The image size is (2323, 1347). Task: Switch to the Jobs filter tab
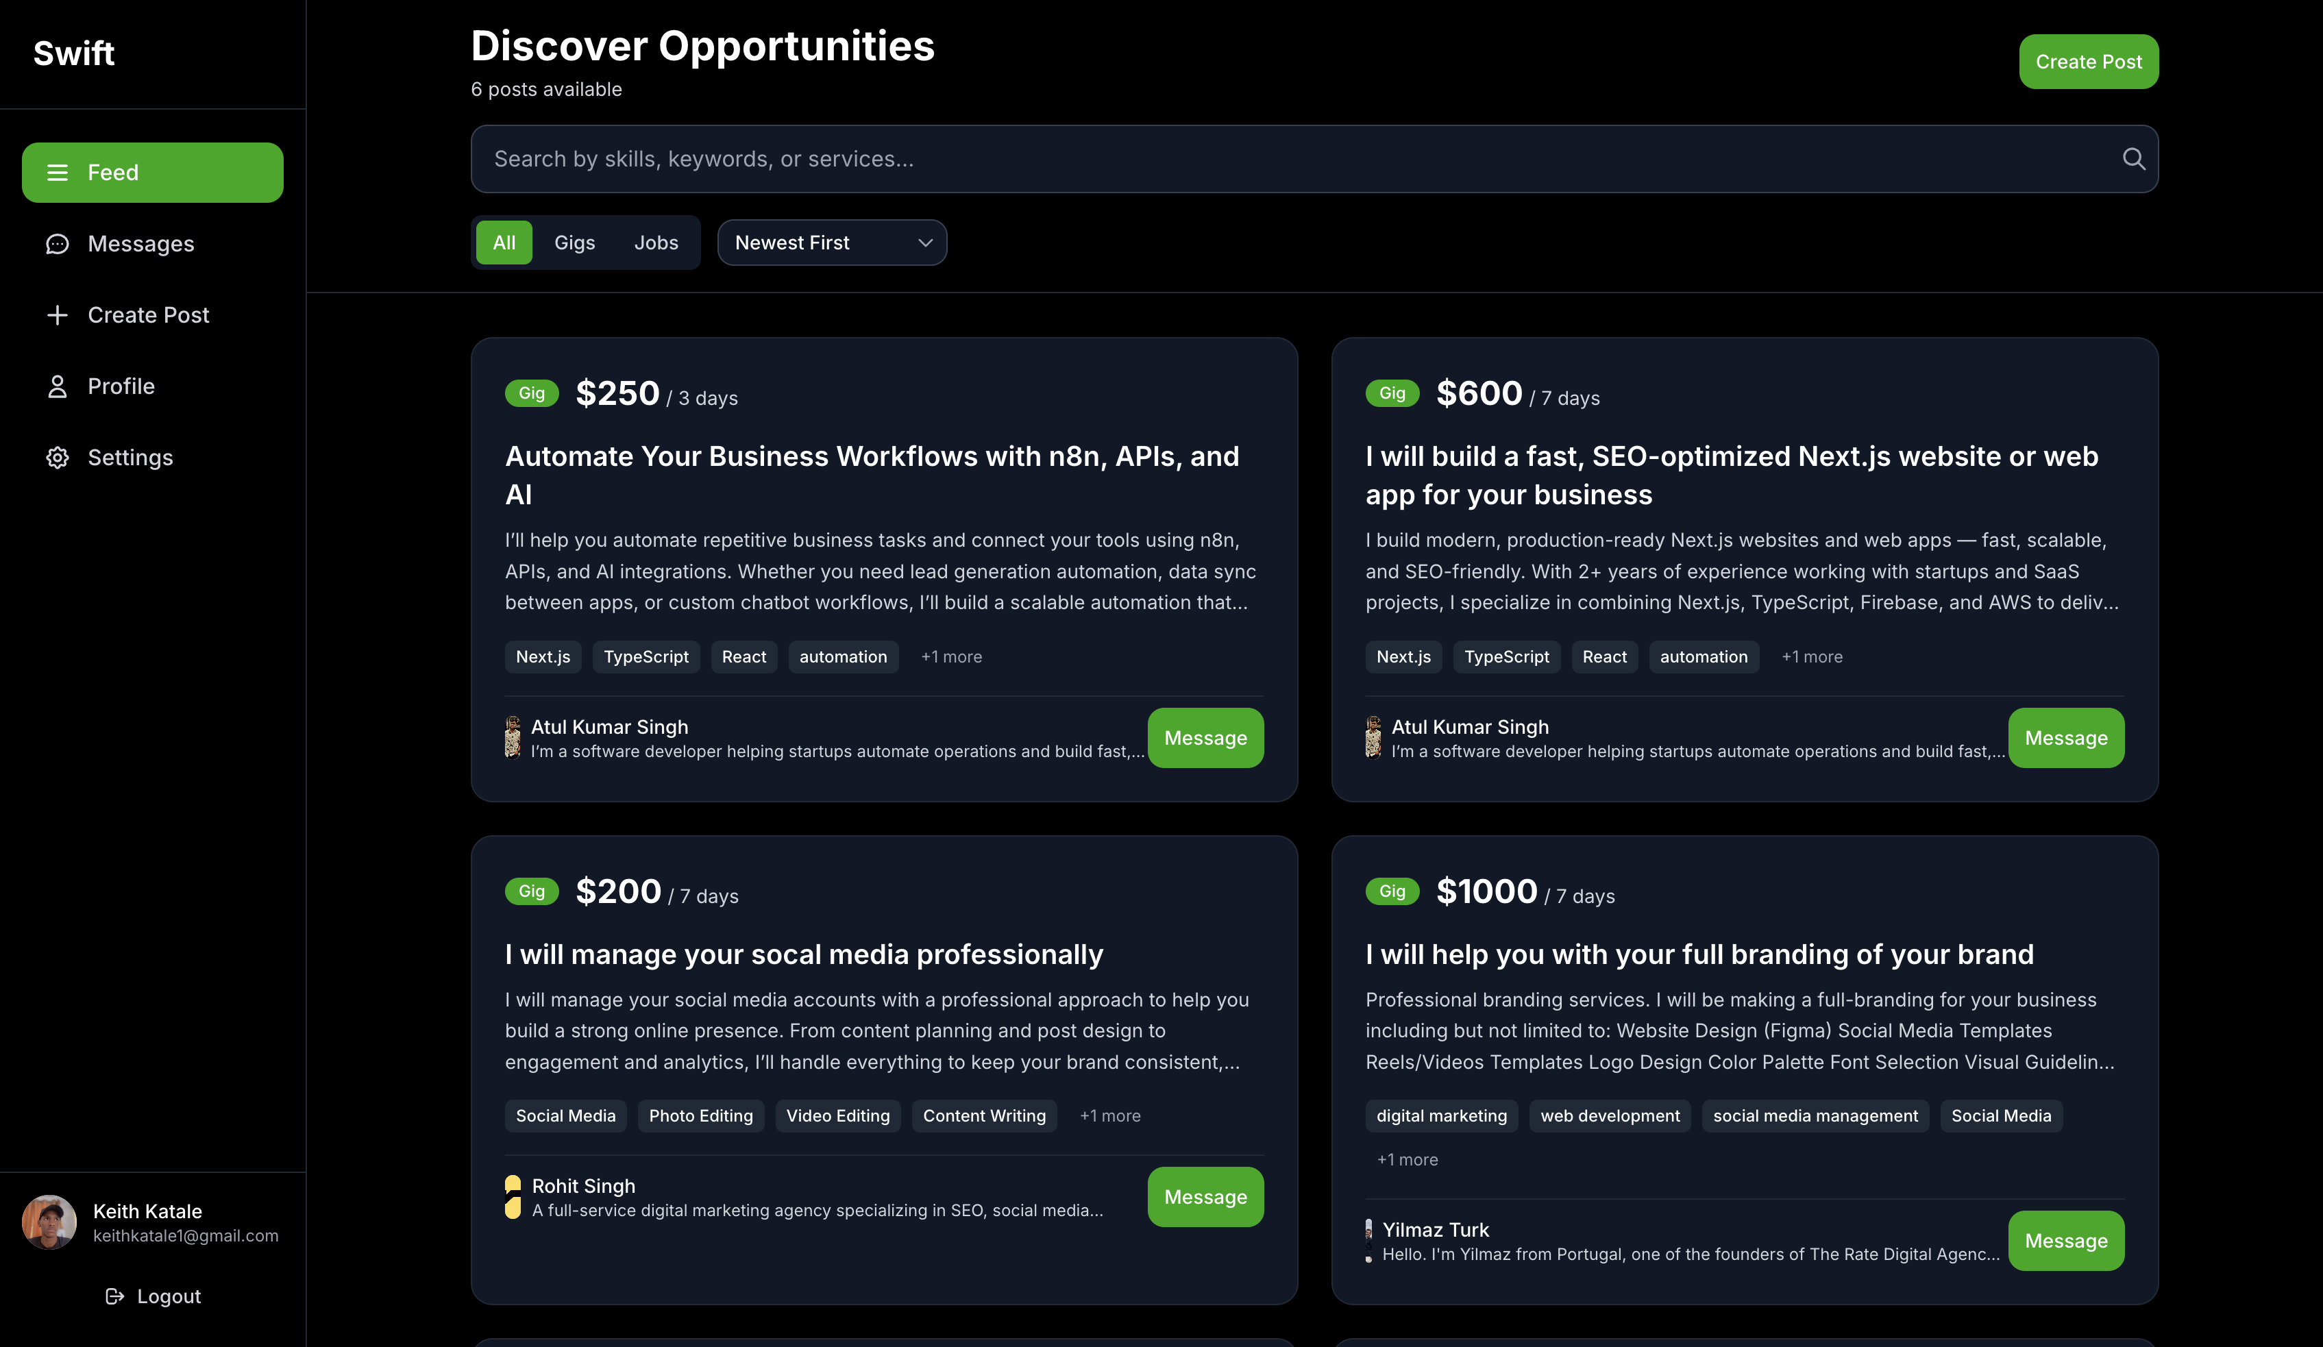point(655,243)
